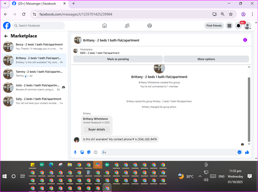Viewport: 258px width, 192px height.
Task: Open a new tab
Action: click(73, 4)
